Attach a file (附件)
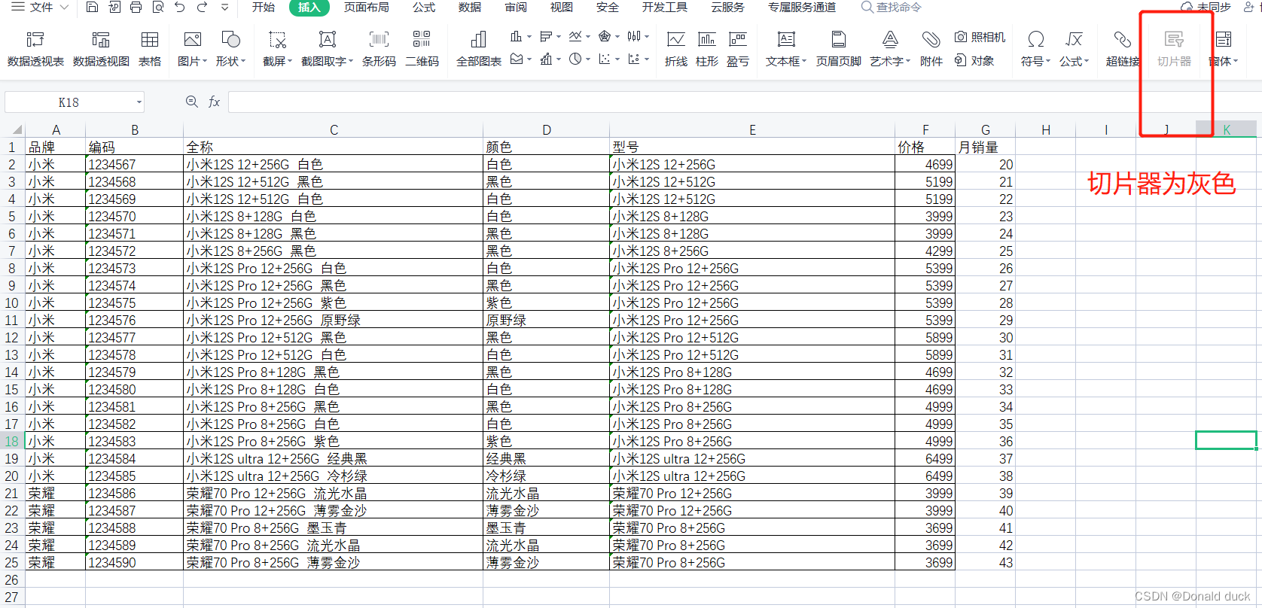This screenshot has width=1262, height=608. pos(931,49)
